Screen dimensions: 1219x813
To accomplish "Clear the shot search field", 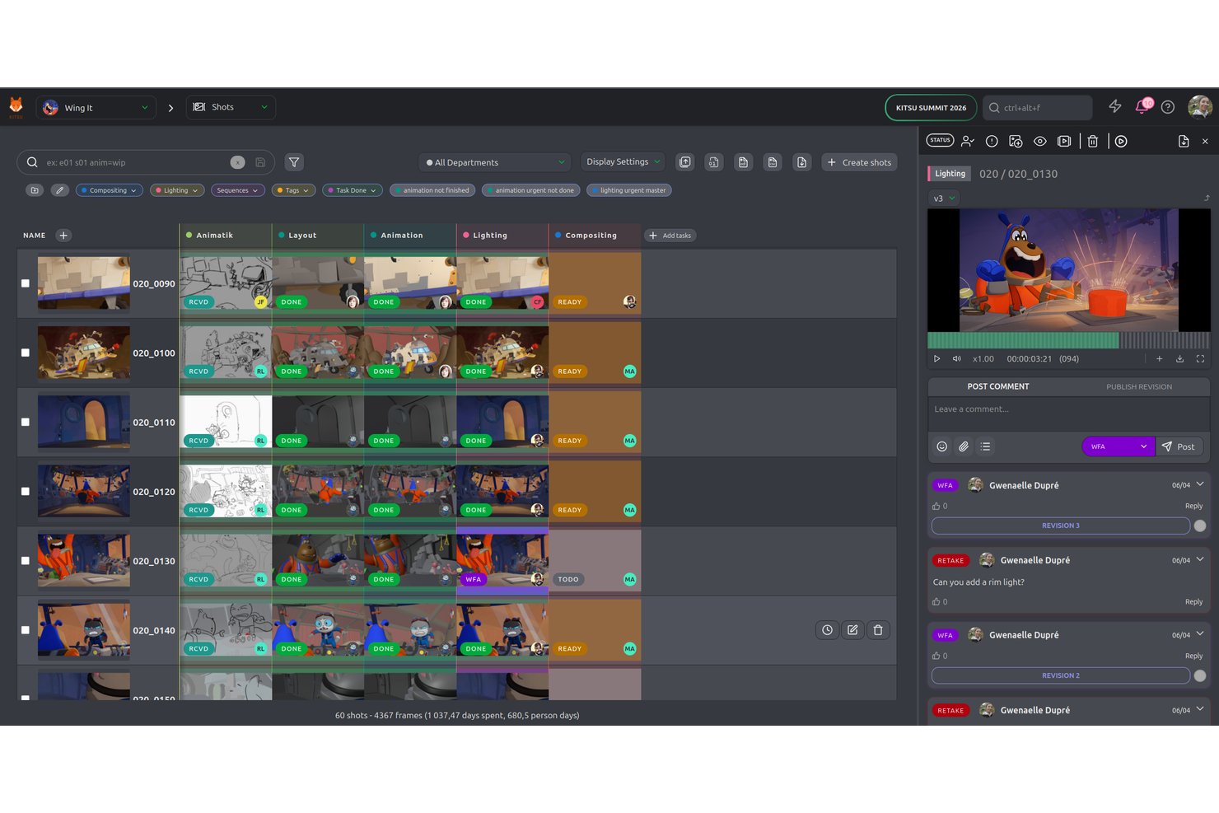I will coord(237,162).
